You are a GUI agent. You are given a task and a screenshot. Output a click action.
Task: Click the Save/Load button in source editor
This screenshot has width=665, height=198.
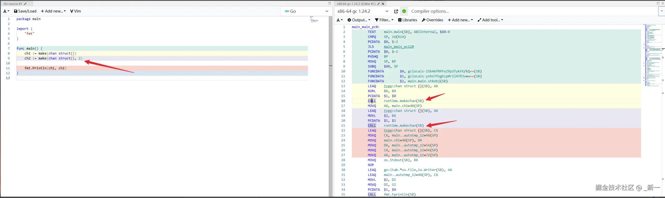point(25,11)
